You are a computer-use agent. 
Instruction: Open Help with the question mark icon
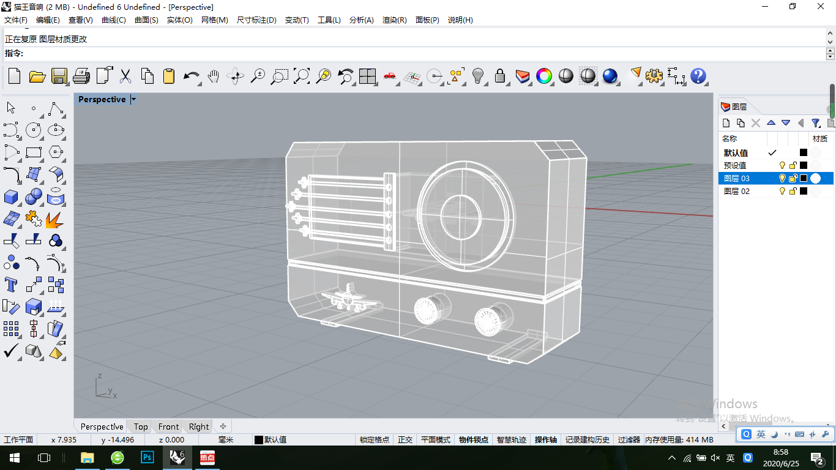pyautogui.click(x=698, y=76)
